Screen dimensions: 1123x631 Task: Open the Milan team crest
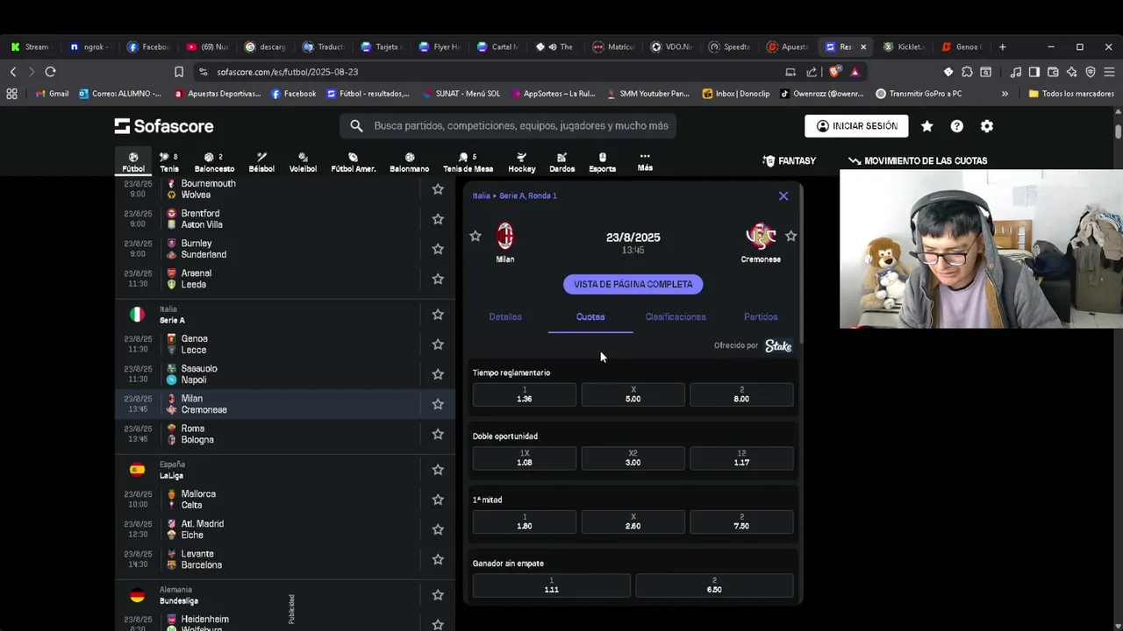pyautogui.click(x=505, y=236)
